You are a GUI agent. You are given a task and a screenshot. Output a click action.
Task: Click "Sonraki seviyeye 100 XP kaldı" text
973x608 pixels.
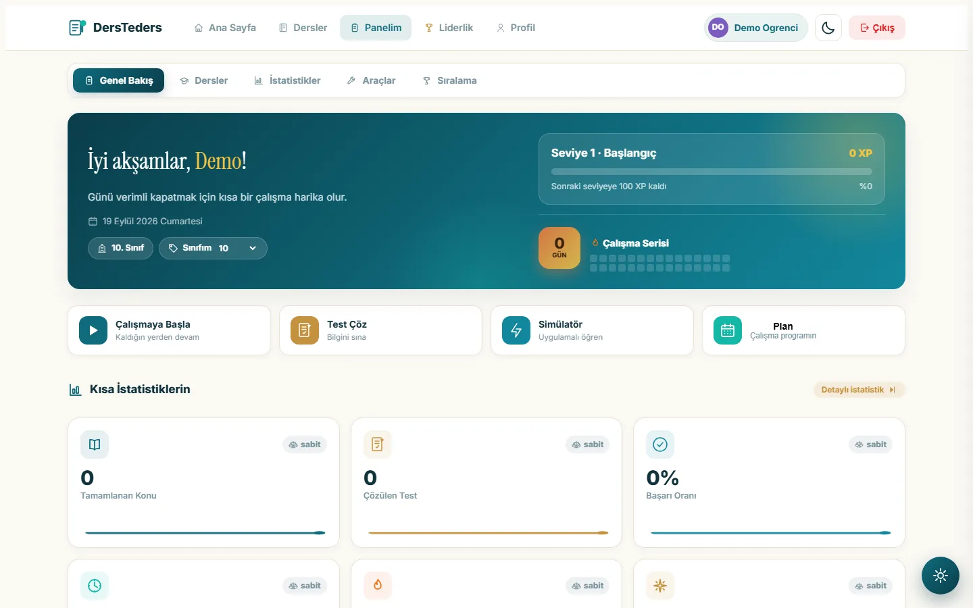[x=609, y=186]
